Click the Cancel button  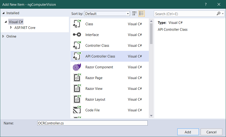(211, 132)
